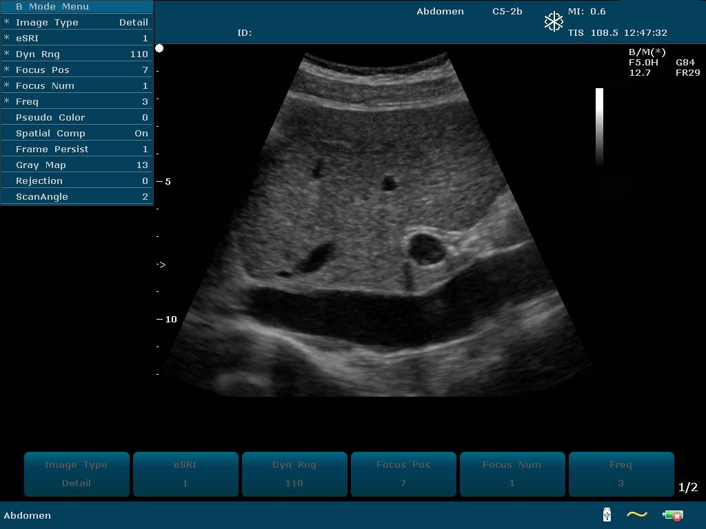This screenshot has height=529, width=706.
Task: Click the dark cyst in the ultrasound image
Action: coord(427,249)
